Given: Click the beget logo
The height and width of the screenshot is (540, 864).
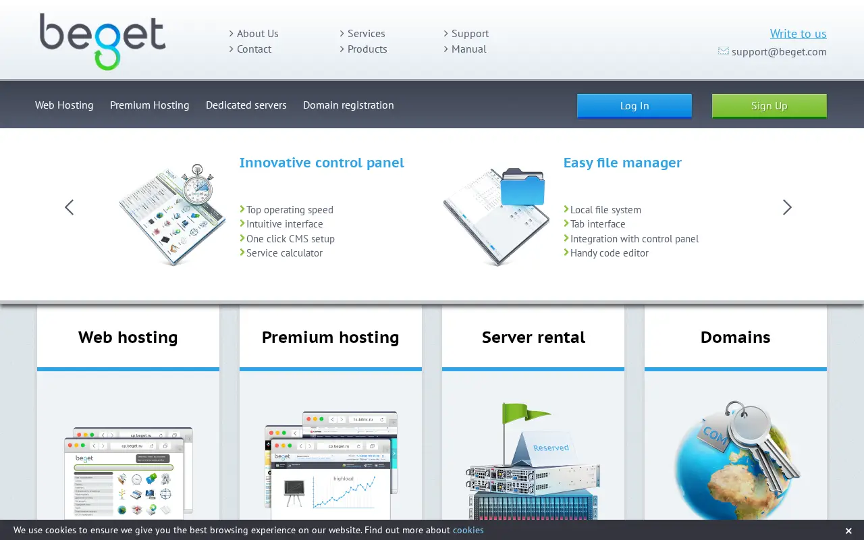Looking at the screenshot, I should coord(103,42).
